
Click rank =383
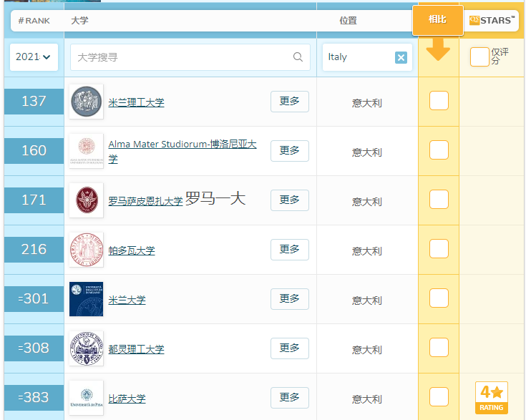coord(34,398)
